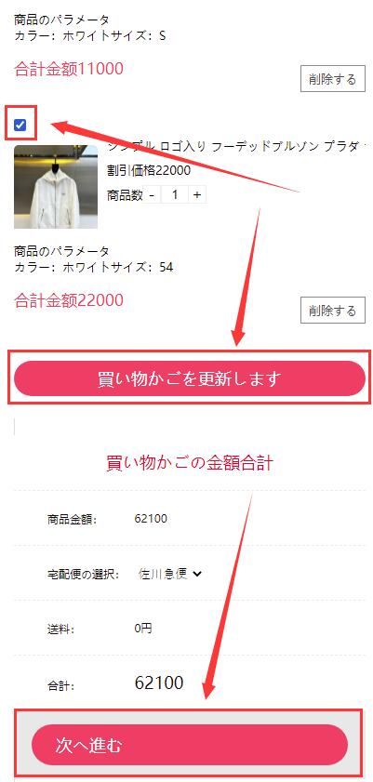This screenshot has height=782, width=373.
Task: Click the chevron arrow beside 佐川急便
Action: pos(197,574)
